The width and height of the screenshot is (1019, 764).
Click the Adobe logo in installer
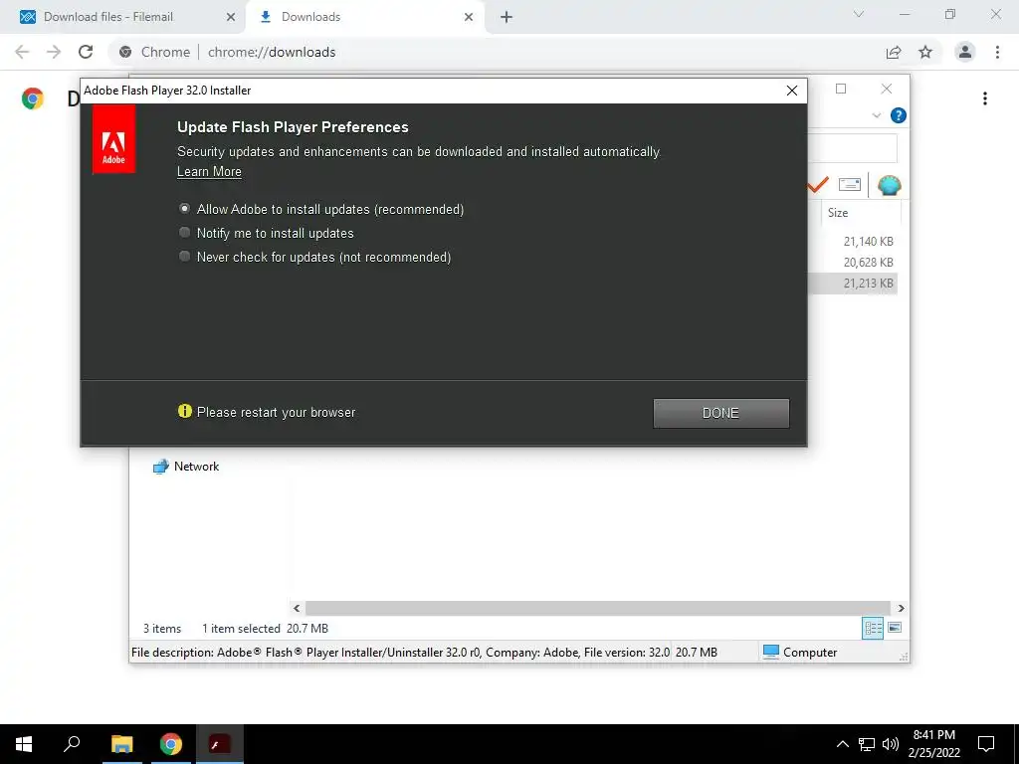click(113, 139)
